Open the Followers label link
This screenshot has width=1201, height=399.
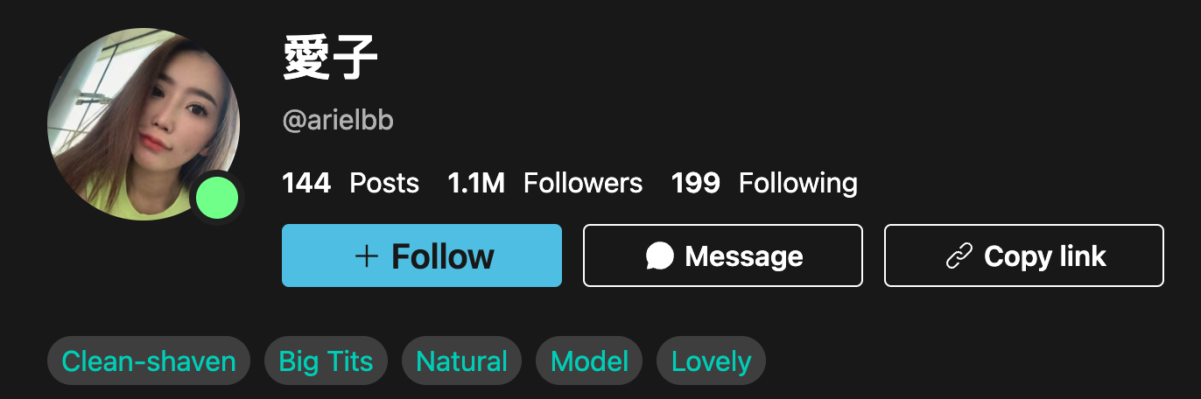click(583, 183)
